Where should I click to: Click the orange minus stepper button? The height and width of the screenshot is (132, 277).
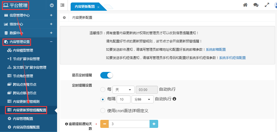click(x=104, y=124)
